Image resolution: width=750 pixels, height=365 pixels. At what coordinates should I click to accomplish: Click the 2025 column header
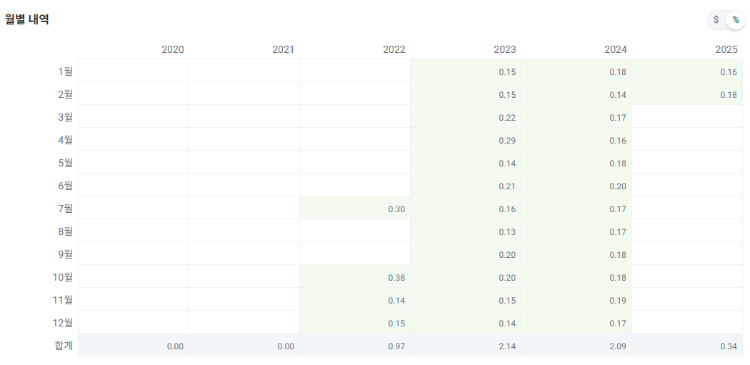click(726, 49)
